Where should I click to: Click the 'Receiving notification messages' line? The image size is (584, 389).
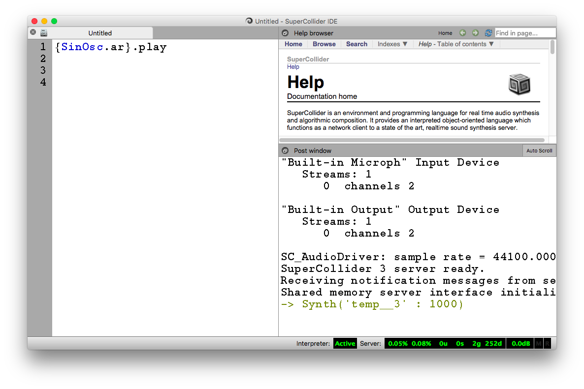418,281
